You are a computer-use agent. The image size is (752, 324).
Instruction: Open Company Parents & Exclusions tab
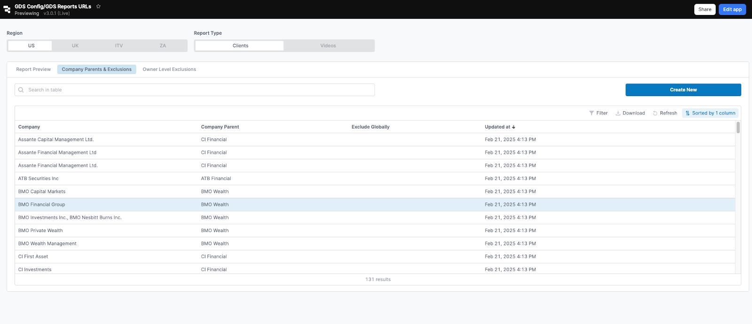[97, 69]
